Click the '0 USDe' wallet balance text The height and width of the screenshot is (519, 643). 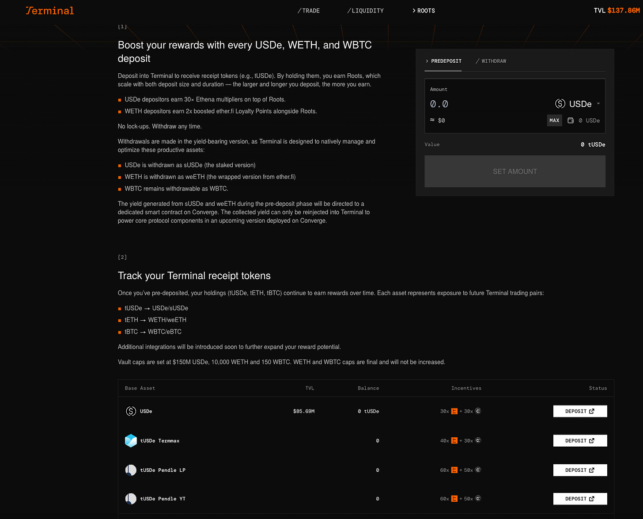coord(589,121)
